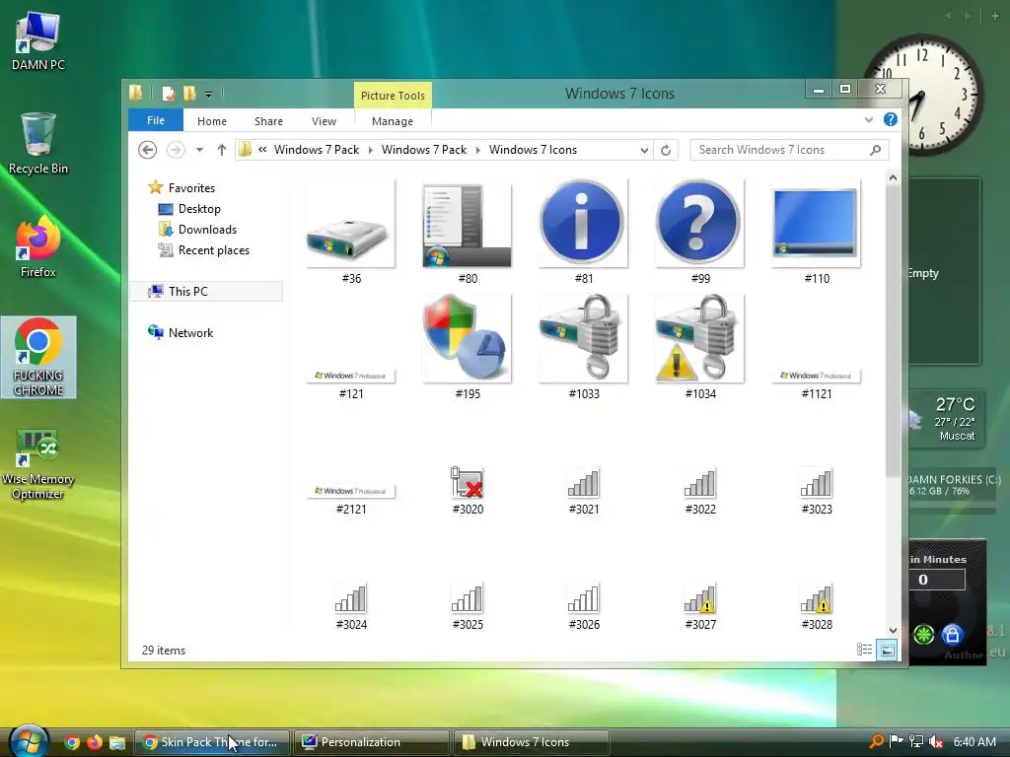Go up one folder level
Image resolution: width=1010 pixels, height=757 pixels.
222,150
